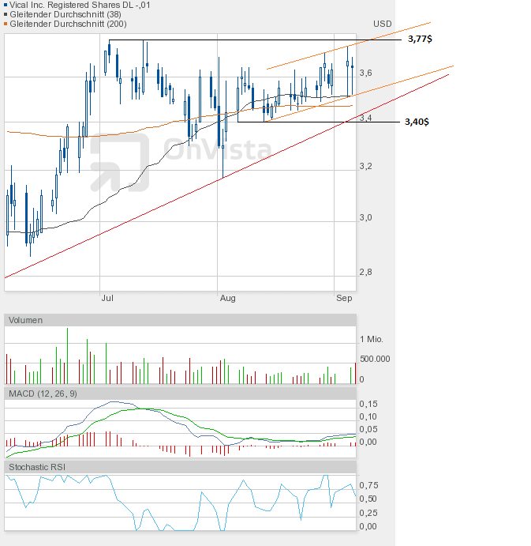Click the Stochastic RSI panel header

38,467
